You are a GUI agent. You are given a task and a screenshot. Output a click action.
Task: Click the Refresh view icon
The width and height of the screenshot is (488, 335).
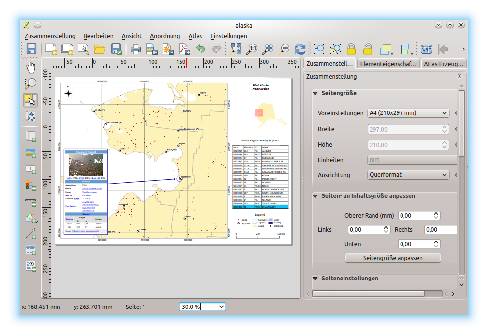pyautogui.click(x=300, y=49)
